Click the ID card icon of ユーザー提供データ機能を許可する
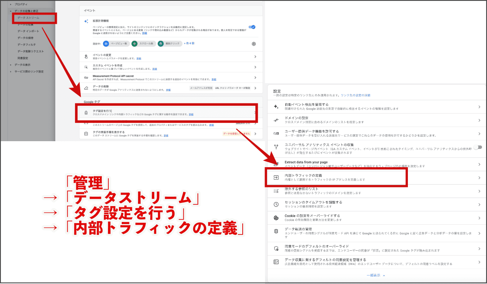Image resolution: width=487 pixels, height=284 pixels. pos(276,133)
